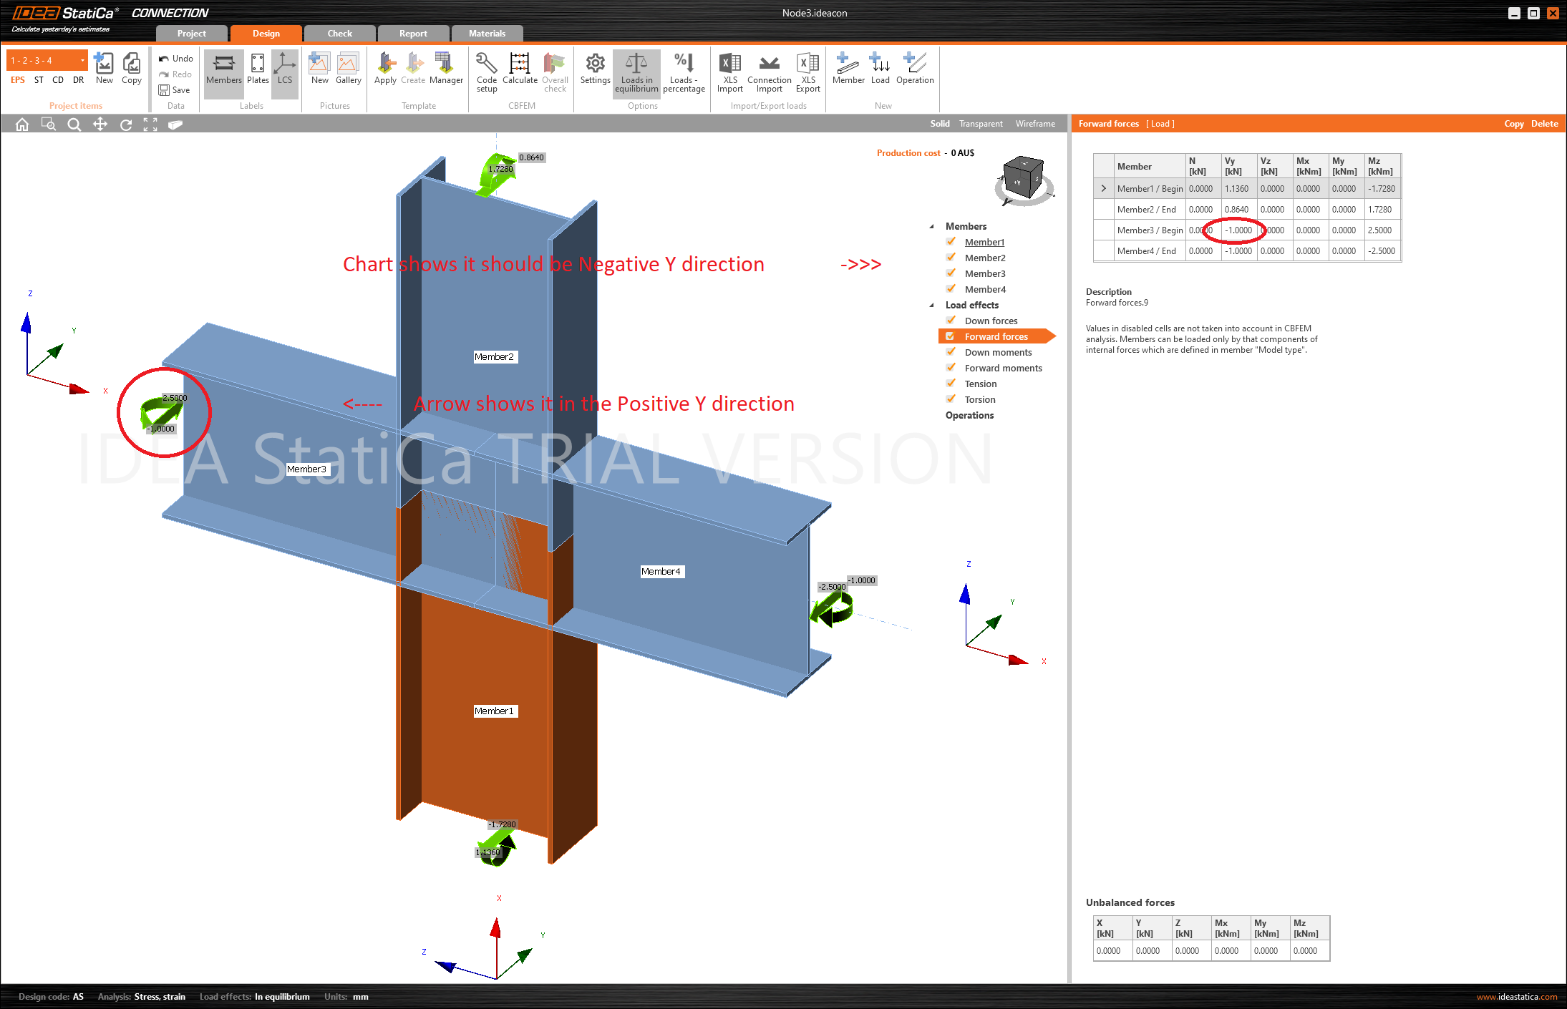Click the pan view icon
Screen dimensions: 1567x1009
coord(100,125)
